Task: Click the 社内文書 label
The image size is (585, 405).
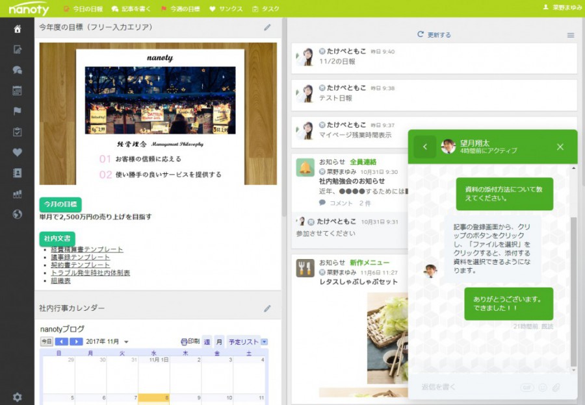Action: [x=57, y=238]
